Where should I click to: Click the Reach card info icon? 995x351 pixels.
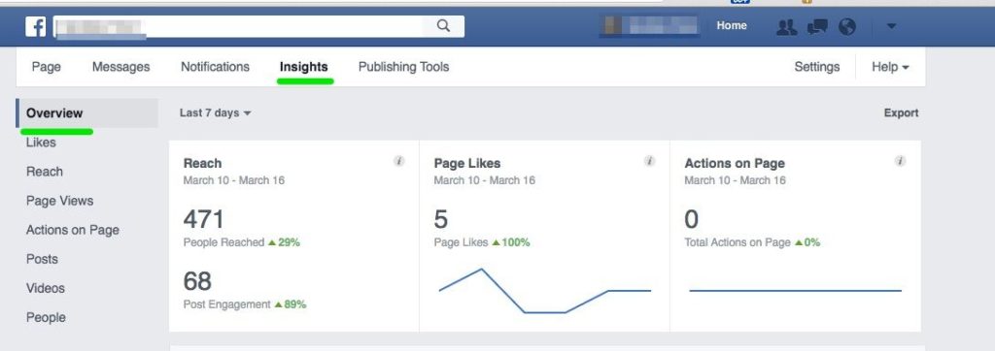click(x=399, y=161)
